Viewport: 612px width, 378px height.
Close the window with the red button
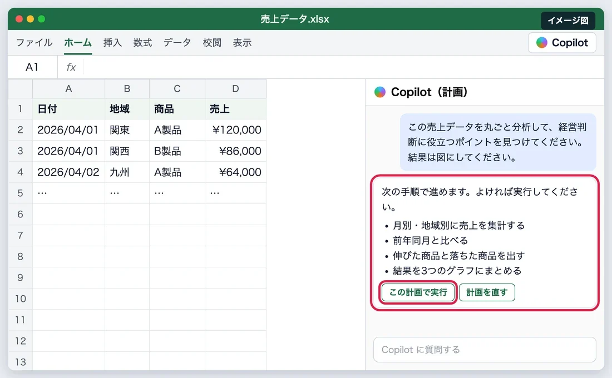click(19, 19)
